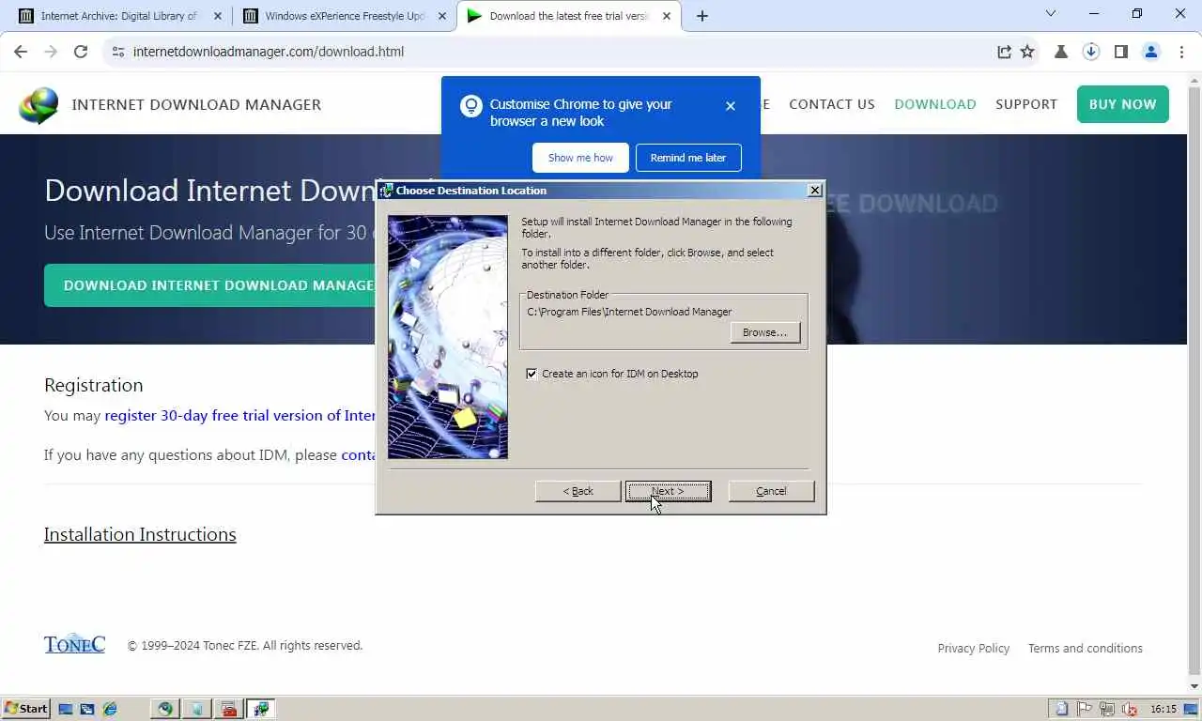Click Next in the IDM setup dialog

pyautogui.click(x=668, y=491)
